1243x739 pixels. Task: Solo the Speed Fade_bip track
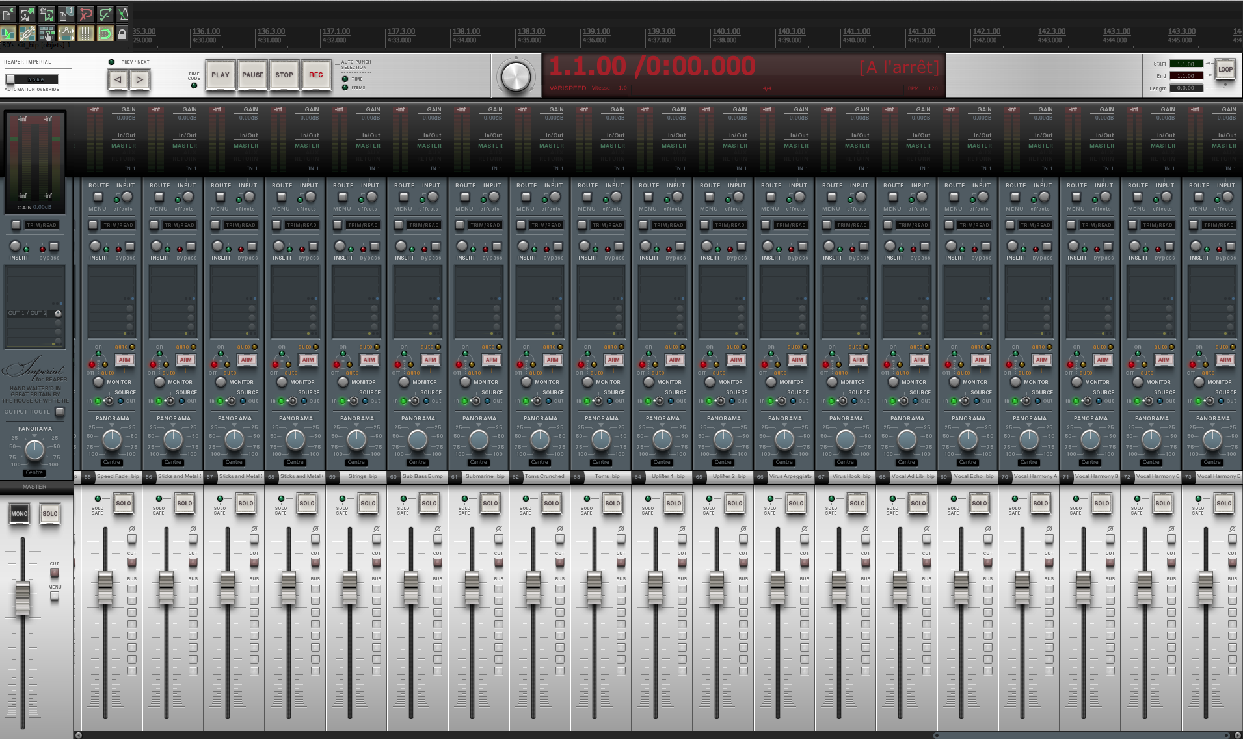123,504
